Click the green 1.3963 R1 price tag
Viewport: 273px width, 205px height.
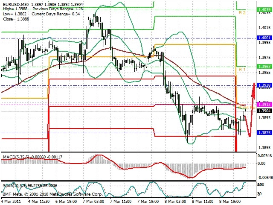(x=264, y=67)
